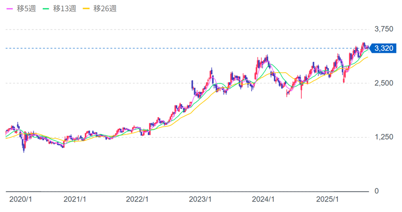This screenshot has height=212, width=402.
Task: Click the 1,250 price axis label
Action: [384, 137]
